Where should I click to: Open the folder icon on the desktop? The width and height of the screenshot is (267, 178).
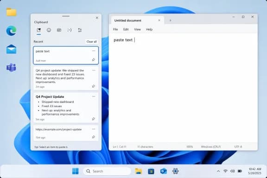(x=11, y=12)
